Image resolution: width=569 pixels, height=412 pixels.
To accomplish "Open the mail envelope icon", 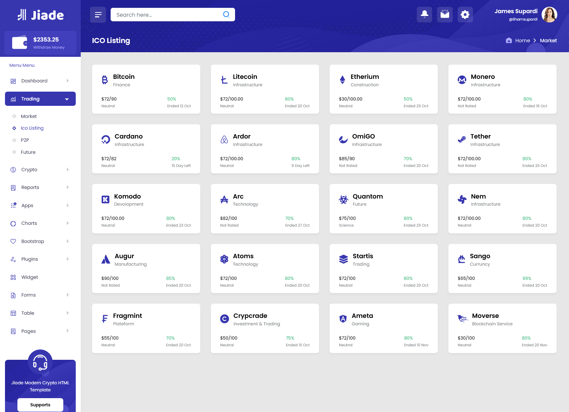I will (x=445, y=15).
